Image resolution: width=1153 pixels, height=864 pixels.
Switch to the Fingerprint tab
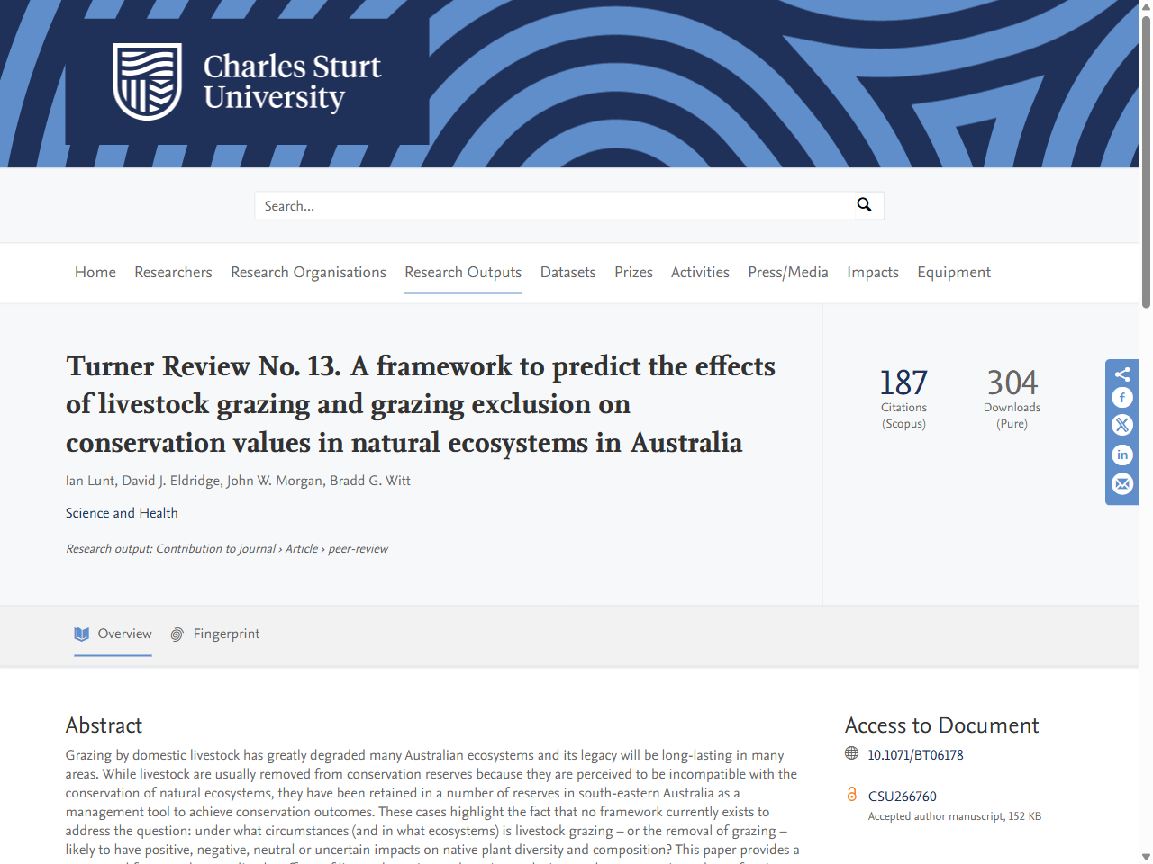point(226,634)
